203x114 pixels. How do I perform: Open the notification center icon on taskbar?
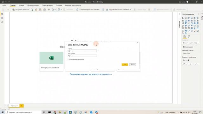click(x=200, y=112)
